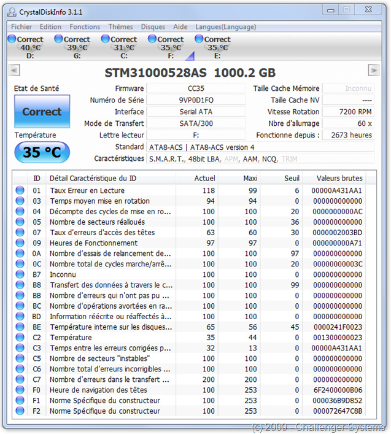Click status icon for row BB
This screenshot has width=391, height=434.
tap(20, 296)
